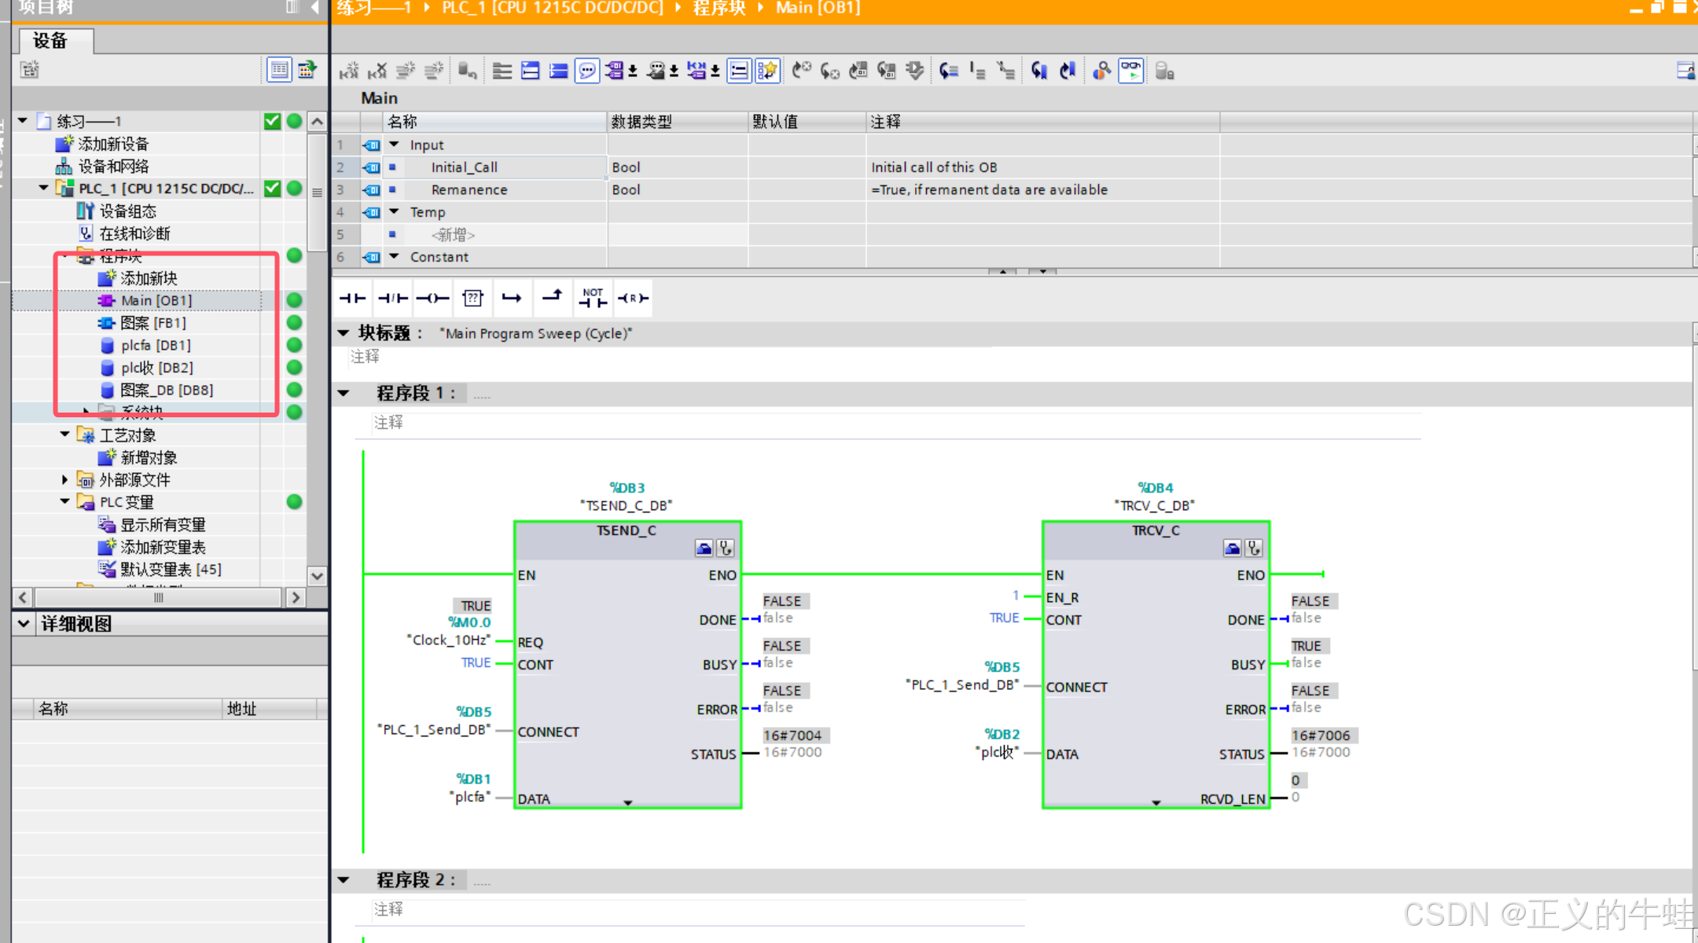The width and height of the screenshot is (1698, 943).
Task: Toggle free-form comments display in toolbar
Action: 587,71
